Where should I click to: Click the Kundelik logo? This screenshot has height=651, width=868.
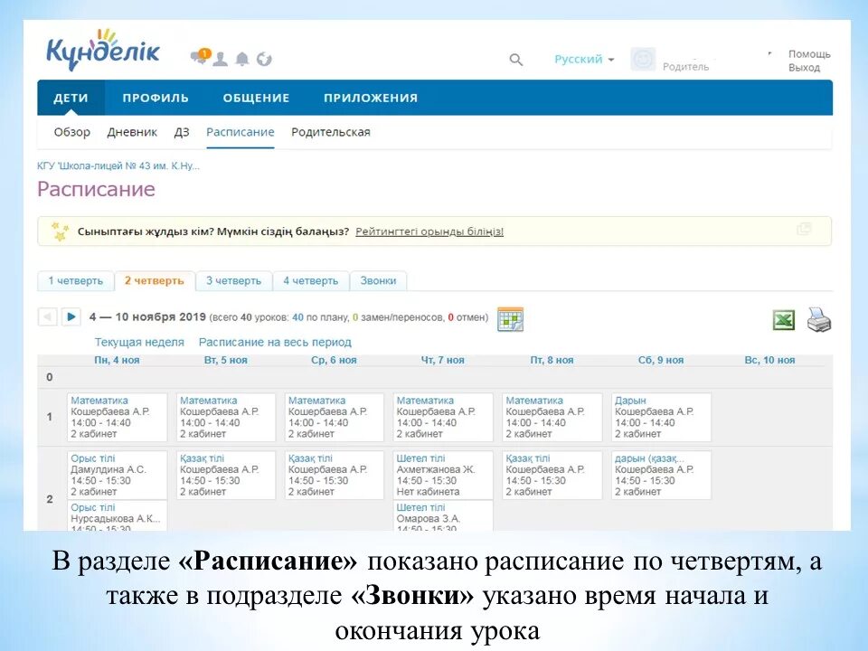coord(104,52)
